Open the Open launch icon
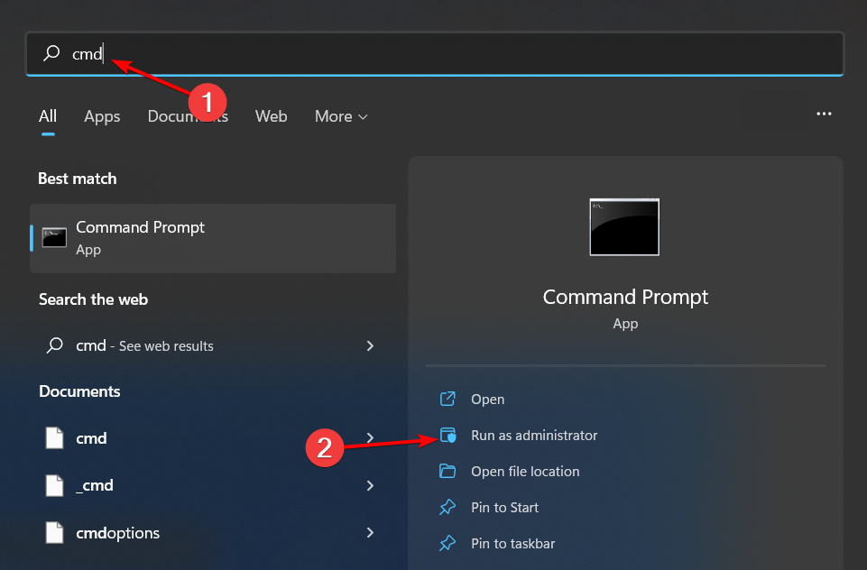Viewport: 867px width, 570px height. click(448, 399)
